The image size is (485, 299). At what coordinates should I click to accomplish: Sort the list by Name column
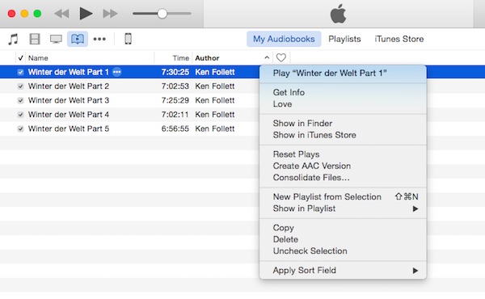(x=38, y=58)
